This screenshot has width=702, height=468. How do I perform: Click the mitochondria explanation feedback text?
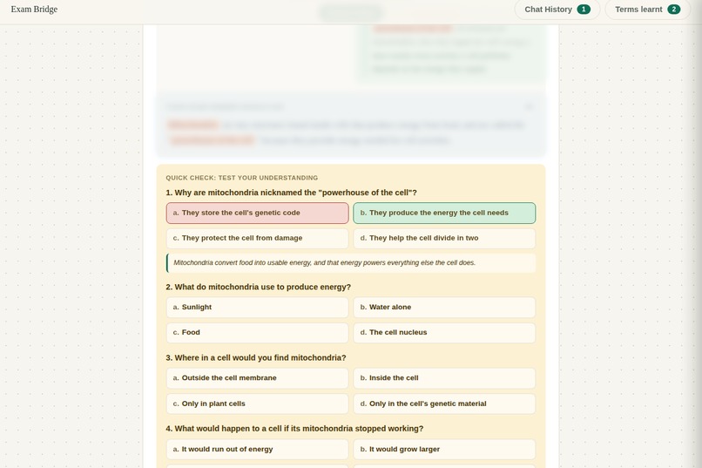(x=351, y=263)
